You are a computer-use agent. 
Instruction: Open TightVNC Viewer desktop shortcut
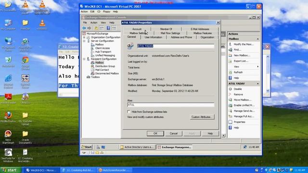[x=26, y=81]
